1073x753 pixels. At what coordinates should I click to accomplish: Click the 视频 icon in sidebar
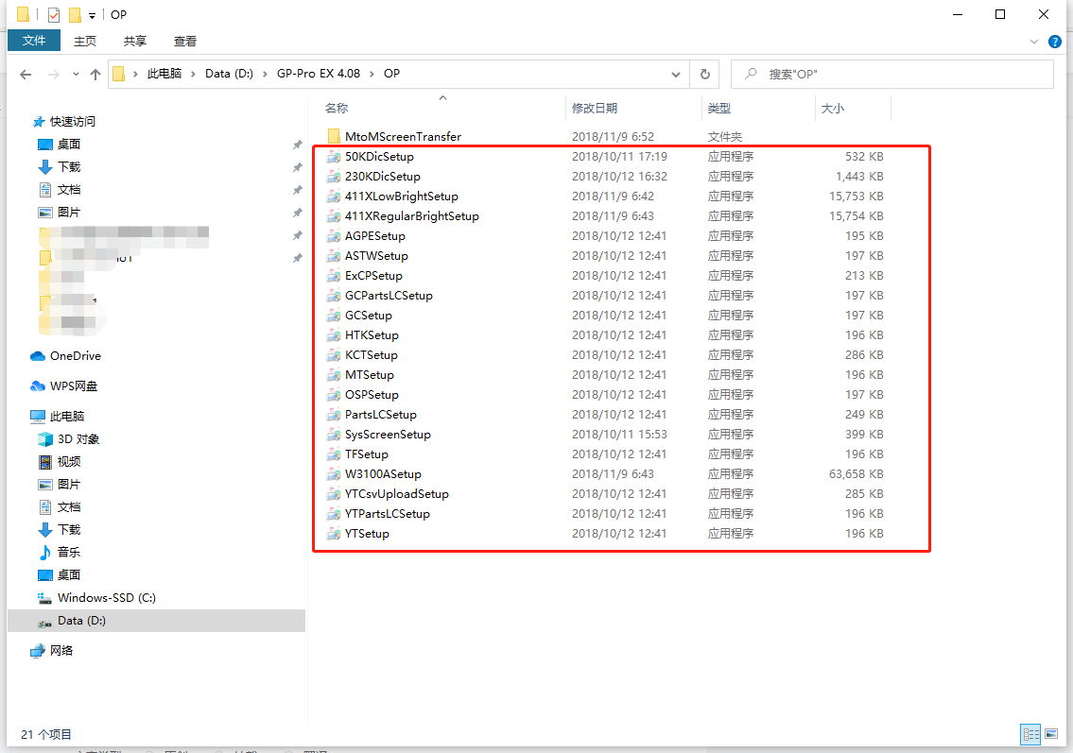tap(45, 462)
